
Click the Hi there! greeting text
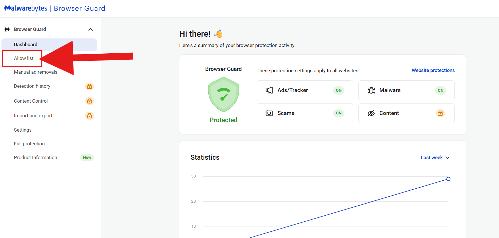pyautogui.click(x=195, y=34)
